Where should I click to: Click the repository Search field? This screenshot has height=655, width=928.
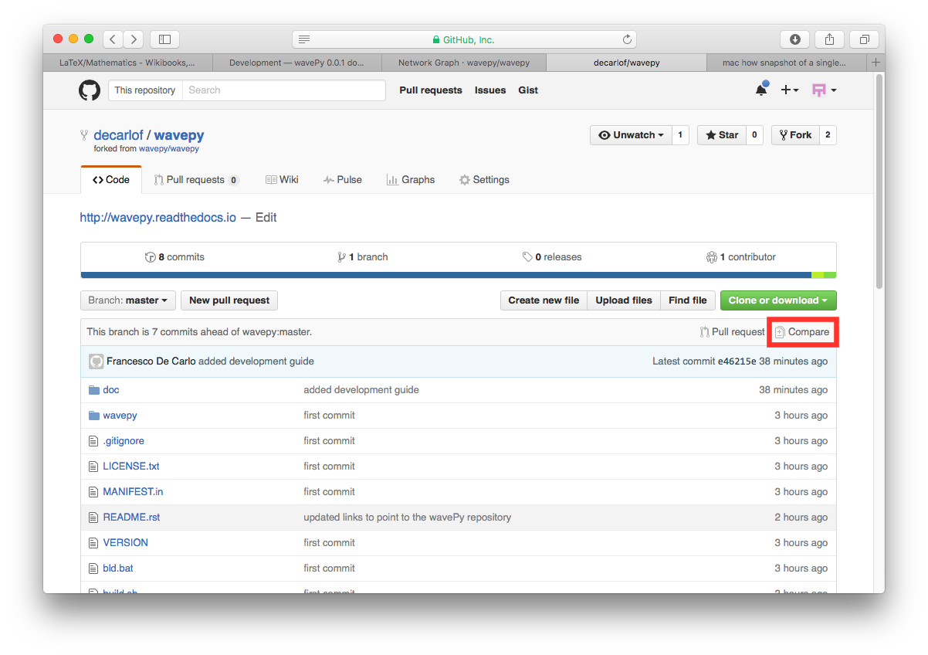283,90
